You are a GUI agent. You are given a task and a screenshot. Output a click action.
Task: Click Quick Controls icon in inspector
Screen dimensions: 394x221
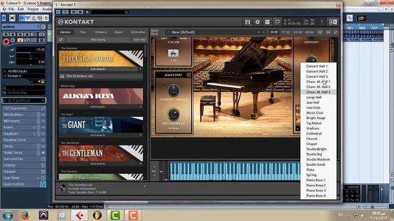43,184
